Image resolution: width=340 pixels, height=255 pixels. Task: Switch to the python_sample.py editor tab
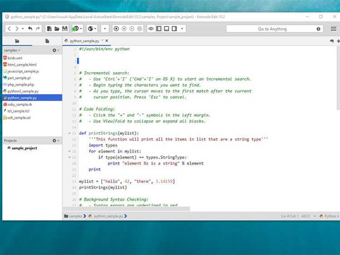(84, 41)
